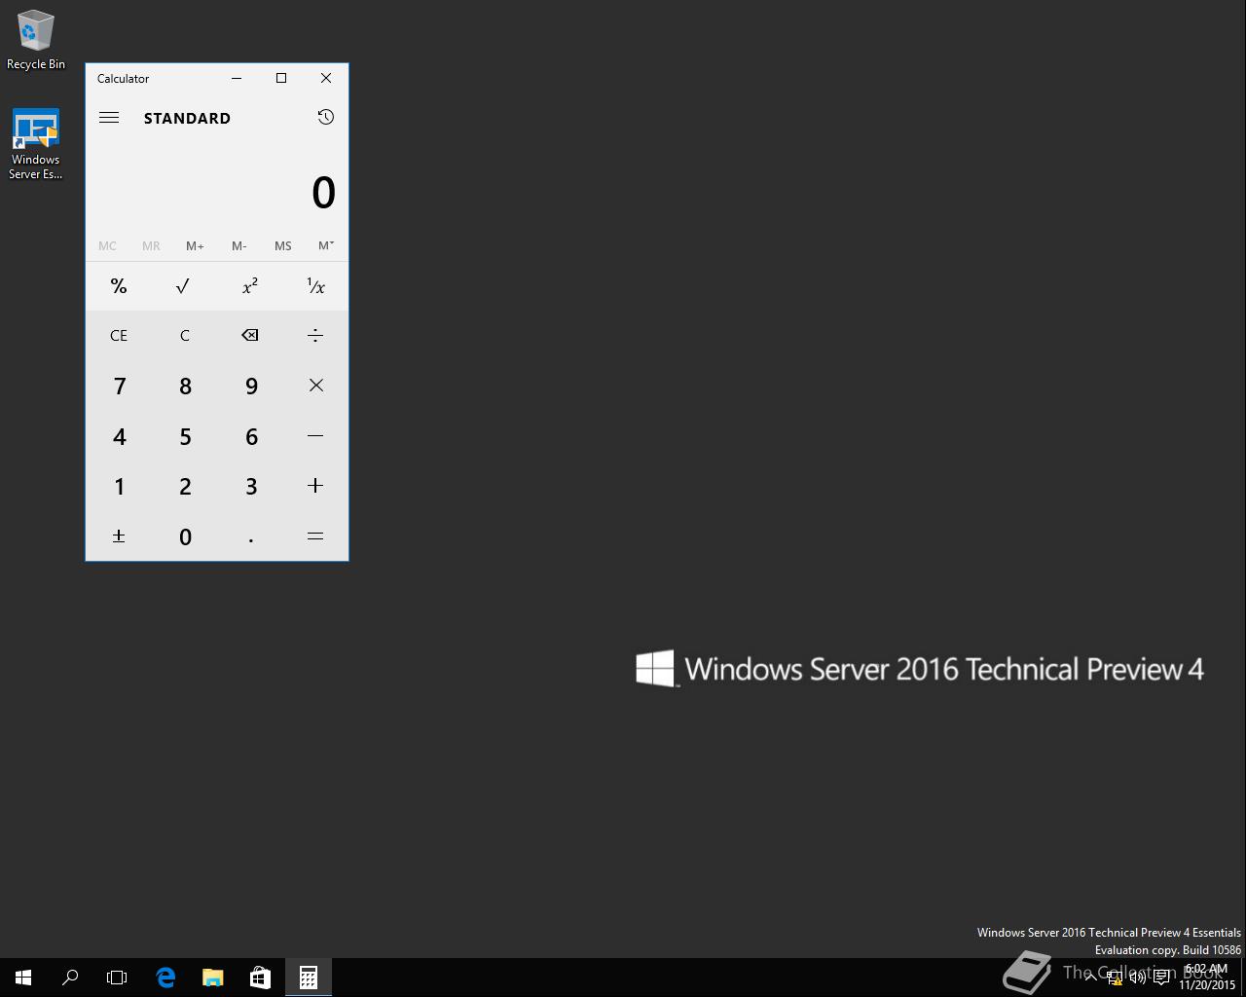The height and width of the screenshot is (997, 1246).
Task: Click the divide operator key
Action: click(x=315, y=336)
